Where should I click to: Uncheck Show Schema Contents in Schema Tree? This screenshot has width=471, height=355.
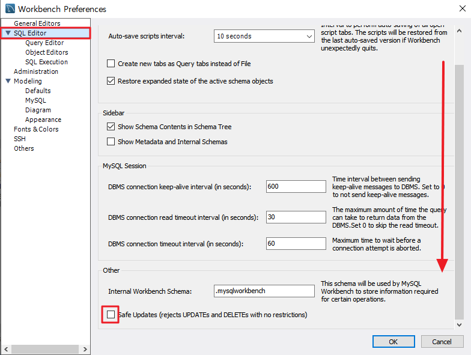tap(111, 126)
